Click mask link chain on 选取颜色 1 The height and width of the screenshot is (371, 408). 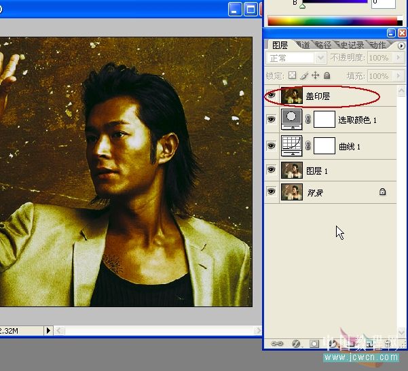pyautogui.click(x=308, y=119)
